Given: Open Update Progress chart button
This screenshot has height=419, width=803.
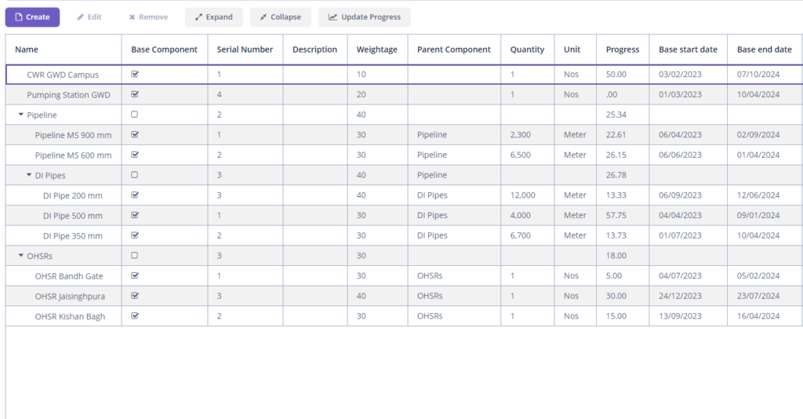Looking at the screenshot, I should tap(364, 17).
